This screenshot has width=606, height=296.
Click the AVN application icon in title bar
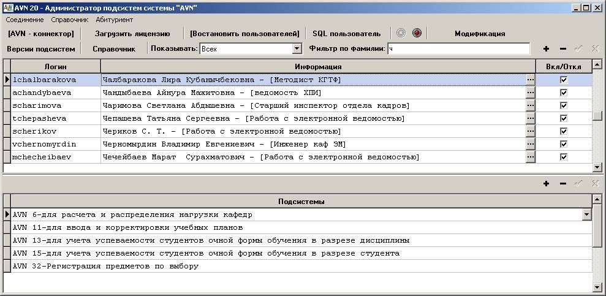click(x=7, y=7)
